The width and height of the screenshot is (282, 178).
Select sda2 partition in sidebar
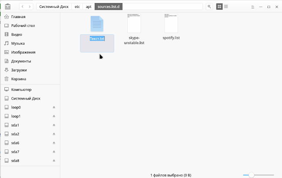(x=30, y=134)
